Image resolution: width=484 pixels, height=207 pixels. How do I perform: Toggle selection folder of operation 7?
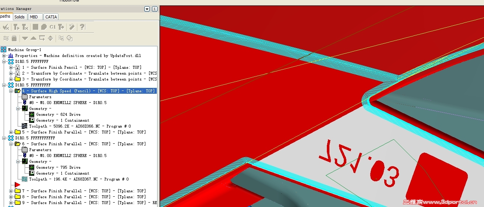click(x=18, y=191)
